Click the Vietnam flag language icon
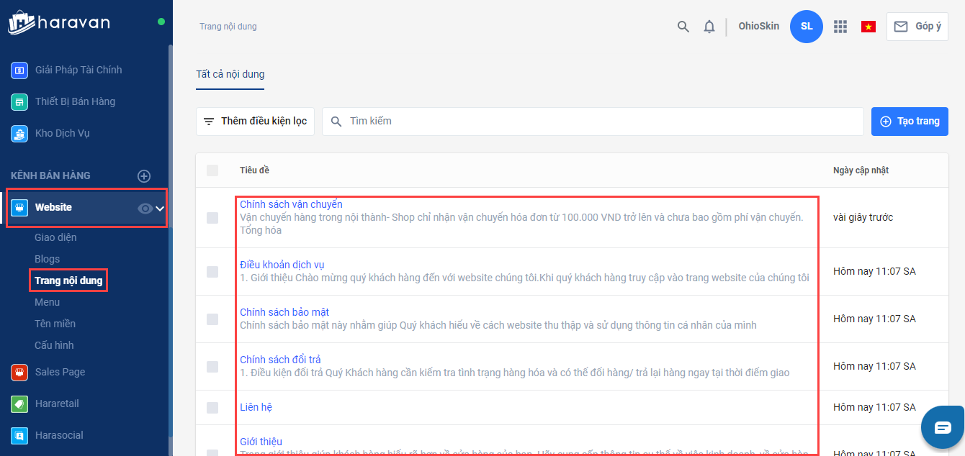 [868, 27]
